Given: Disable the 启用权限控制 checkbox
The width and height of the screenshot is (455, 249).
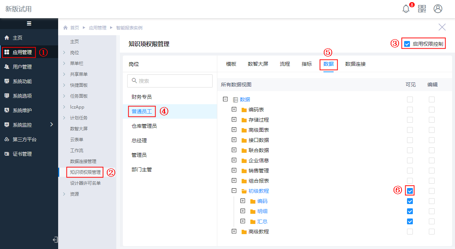Looking at the screenshot, I should (x=407, y=44).
